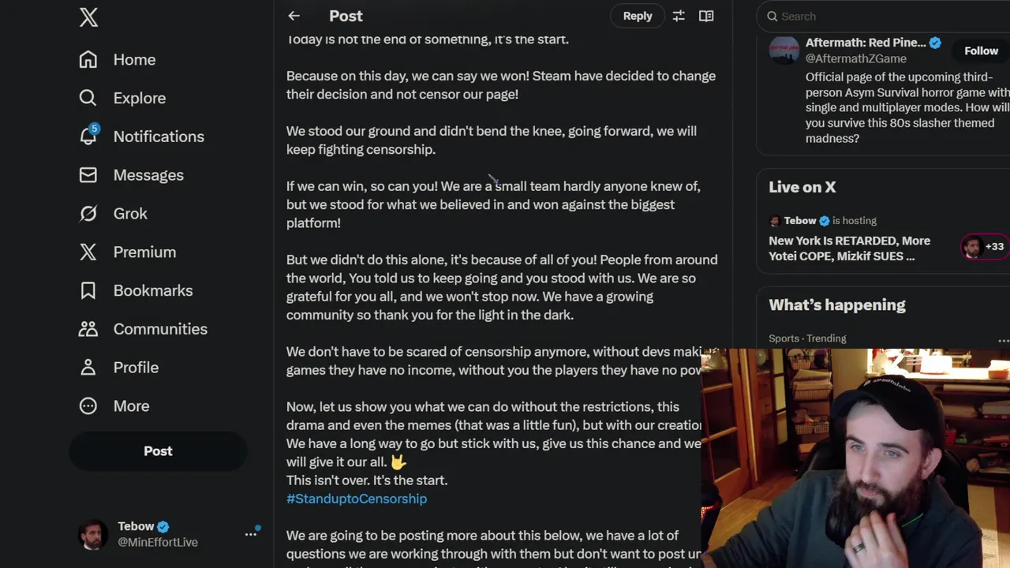The height and width of the screenshot is (568, 1010).
Task: Click the blue Post button
Action: 158,451
